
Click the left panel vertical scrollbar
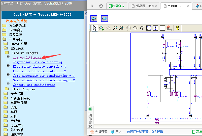86,62
